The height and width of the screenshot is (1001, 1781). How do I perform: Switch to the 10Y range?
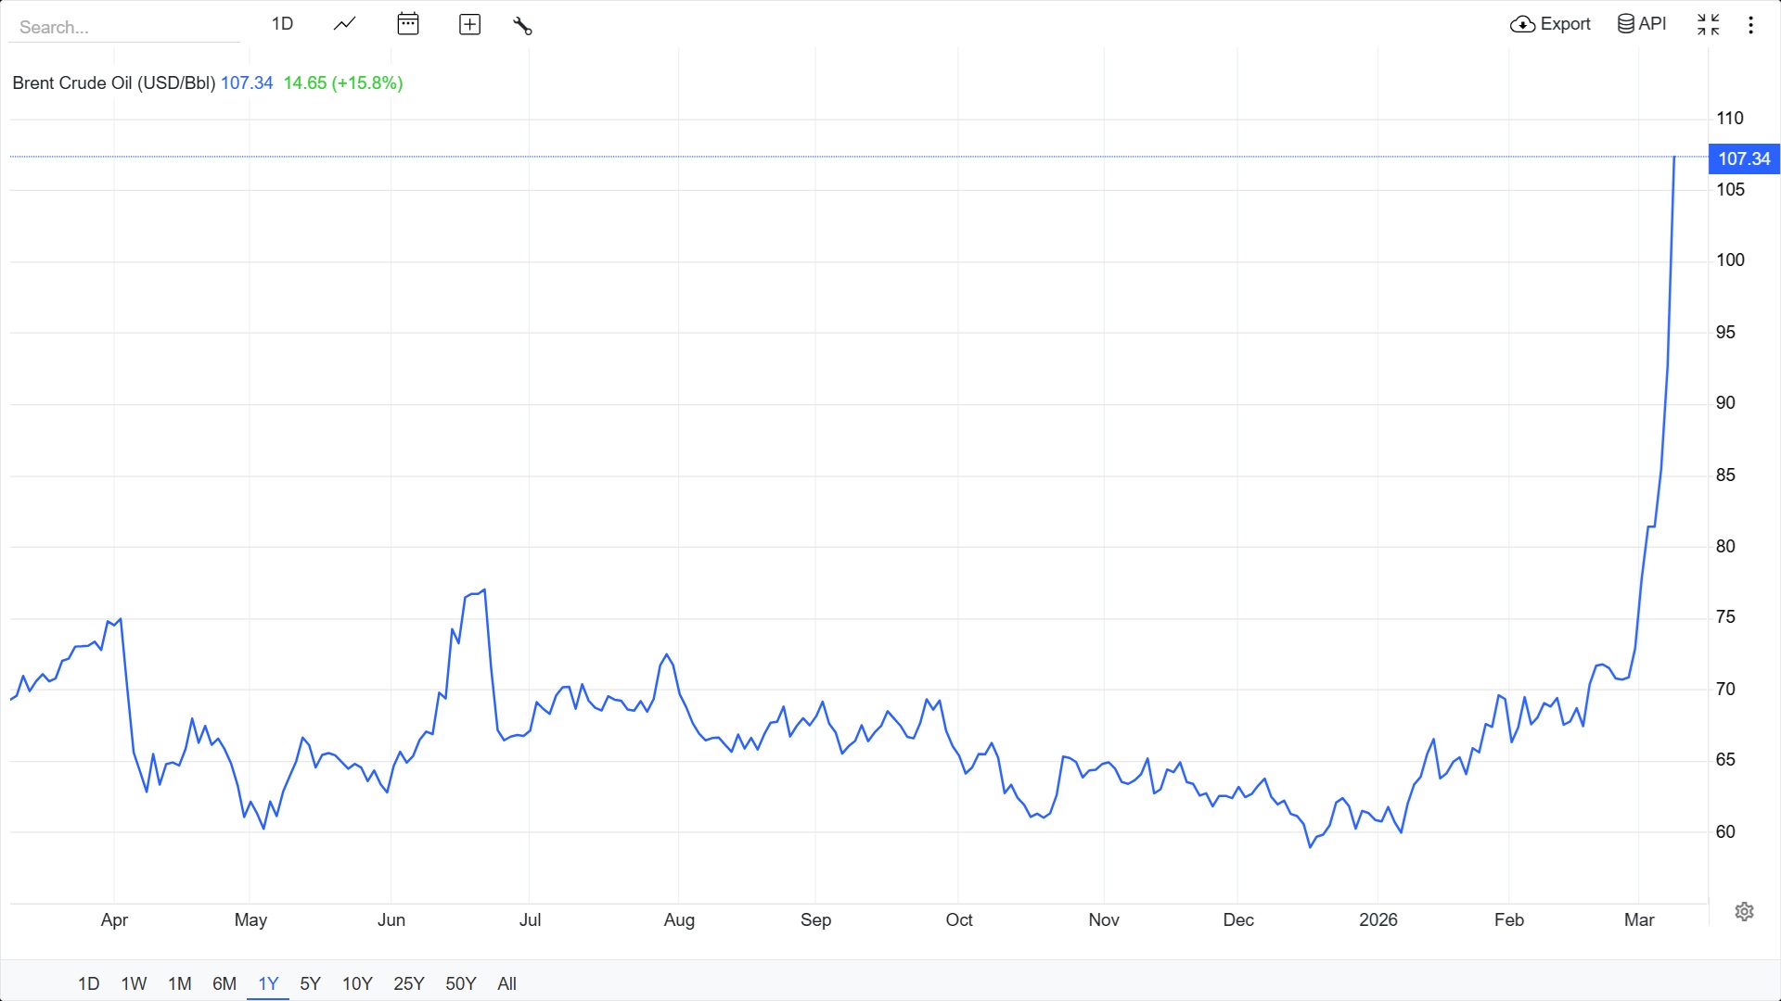click(x=357, y=983)
